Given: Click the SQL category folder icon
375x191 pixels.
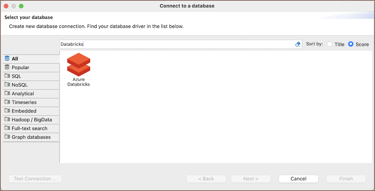Looking at the screenshot, I should 7,76.
